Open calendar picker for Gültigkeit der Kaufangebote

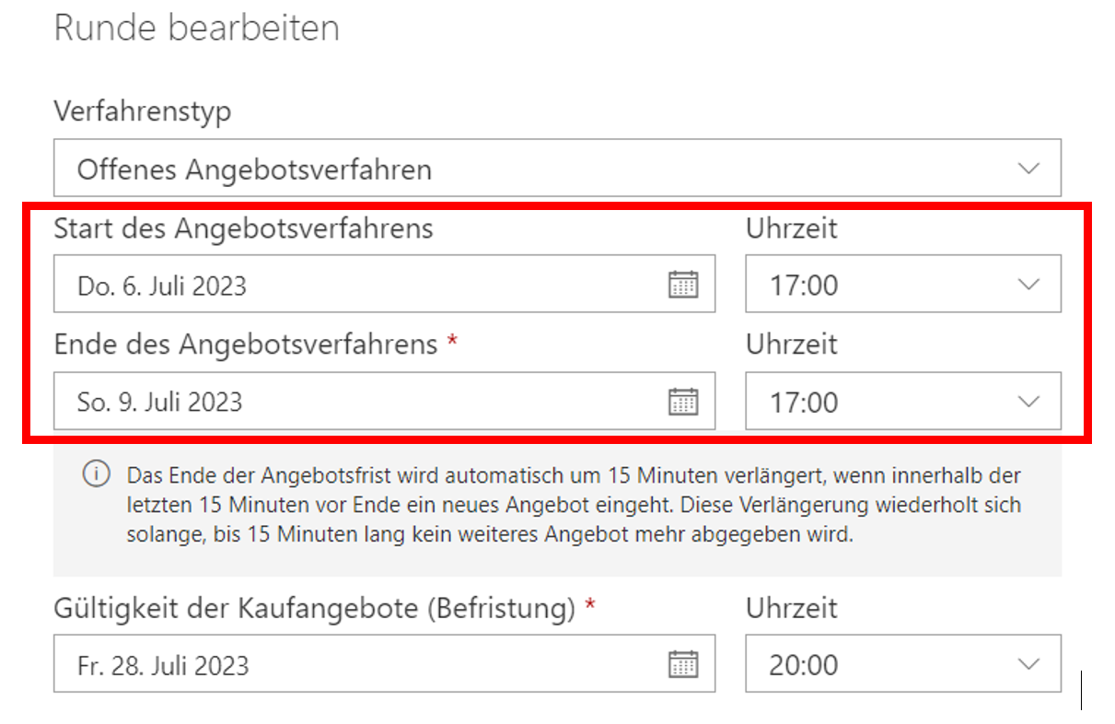[682, 664]
